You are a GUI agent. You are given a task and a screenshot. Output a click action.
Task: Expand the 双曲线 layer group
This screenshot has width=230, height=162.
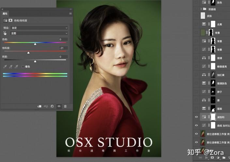[201, 9]
